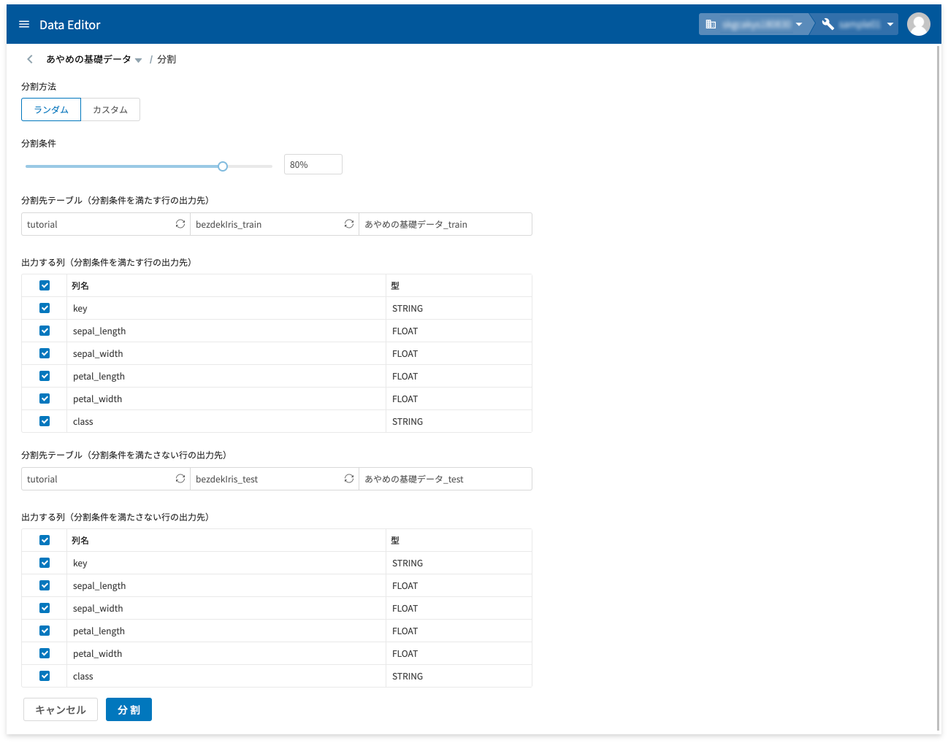Click the 型 header in the train table

[395, 285]
